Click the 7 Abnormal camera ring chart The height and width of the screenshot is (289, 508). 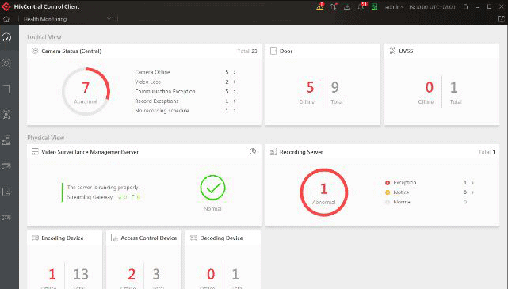pyautogui.click(x=86, y=91)
